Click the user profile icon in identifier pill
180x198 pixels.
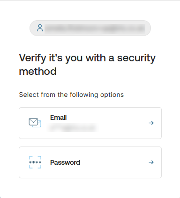40,28
